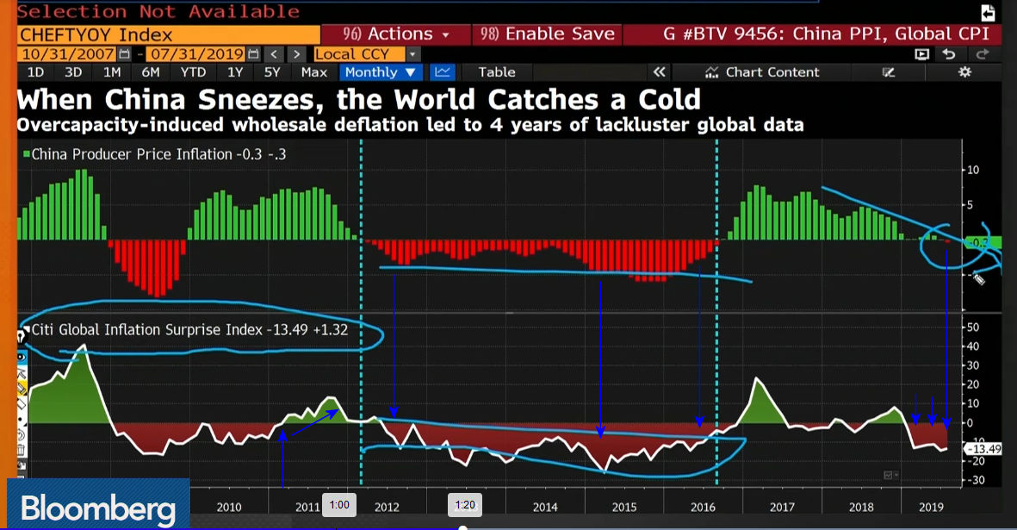Viewport: 1017px width, 530px height.
Task: Click the trash icon to clear annotations
Action: click(x=22, y=450)
